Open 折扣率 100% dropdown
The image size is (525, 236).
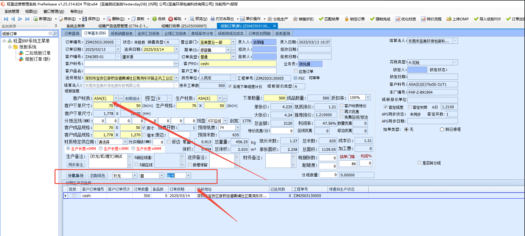(368, 97)
